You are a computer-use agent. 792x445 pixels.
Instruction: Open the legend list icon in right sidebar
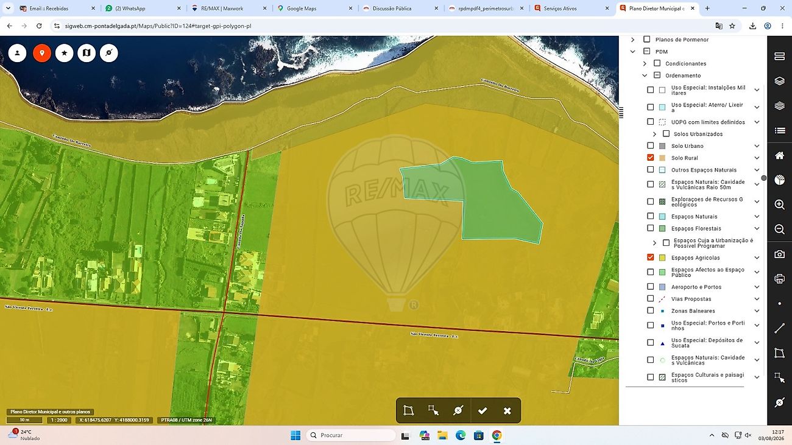pos(779,130)
